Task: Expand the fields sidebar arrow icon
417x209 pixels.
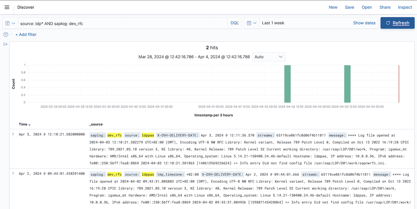Action: pyautogui.click(x=5, y=44)
